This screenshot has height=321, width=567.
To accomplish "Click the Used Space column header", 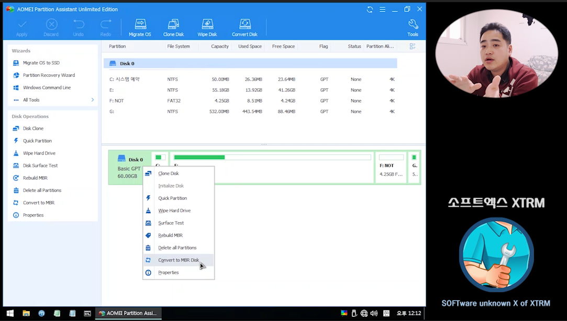I will coord(250,46).
